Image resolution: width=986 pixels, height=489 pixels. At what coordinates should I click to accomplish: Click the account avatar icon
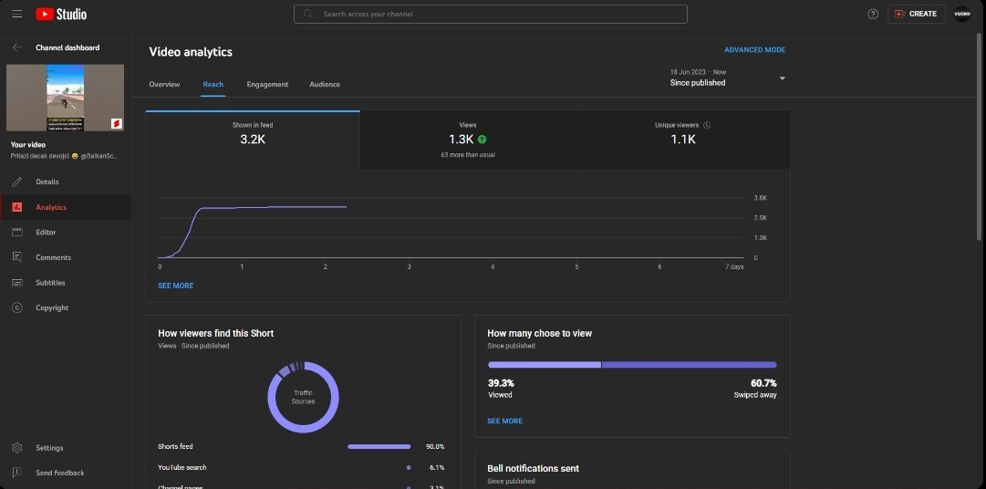point(962,14)
